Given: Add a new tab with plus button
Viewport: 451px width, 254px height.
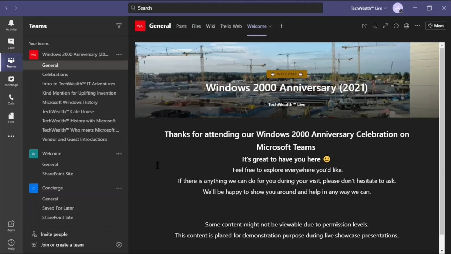Looking at the screenshot, I should [281, 26].
